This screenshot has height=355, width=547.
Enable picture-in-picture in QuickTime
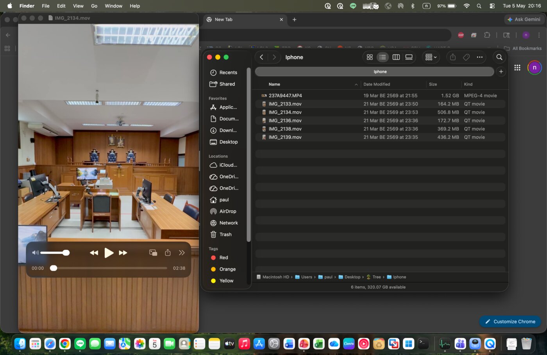153,253
